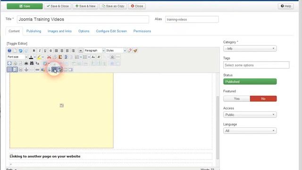
Task: Click the Save & Close button
Action: (x=58, y=6)
